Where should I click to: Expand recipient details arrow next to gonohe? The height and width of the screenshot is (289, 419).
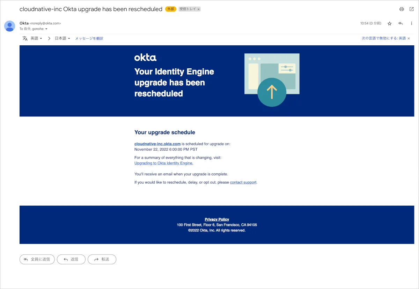coord(46,29)
